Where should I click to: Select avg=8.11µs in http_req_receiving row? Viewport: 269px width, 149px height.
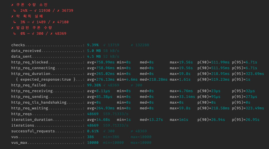click(99, 91)
